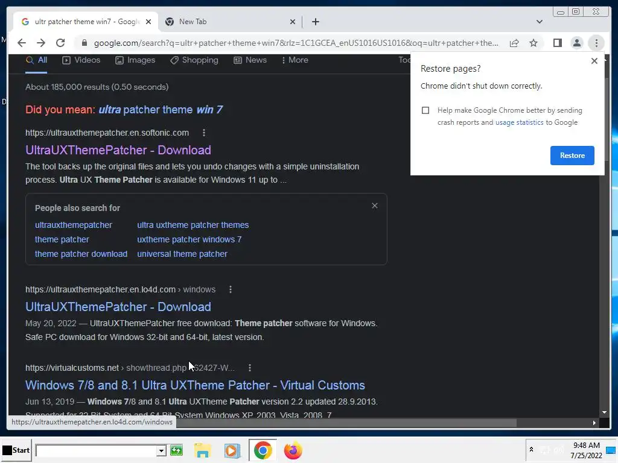Open taskbar clock and date
The height and width of the screenshot is (463, 618).
pos(586,450)
